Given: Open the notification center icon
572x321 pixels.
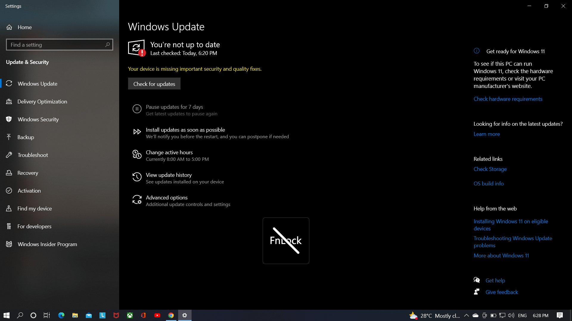Looking at the screenshot, I should click(560, 315).
